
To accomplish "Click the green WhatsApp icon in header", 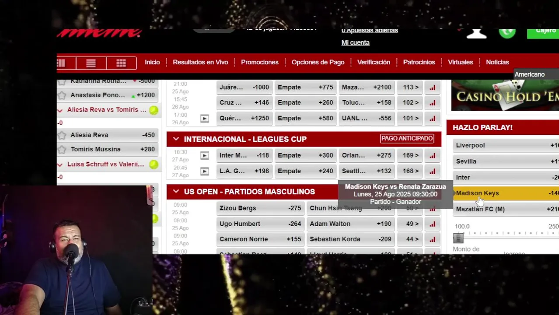I will [507, 32].
